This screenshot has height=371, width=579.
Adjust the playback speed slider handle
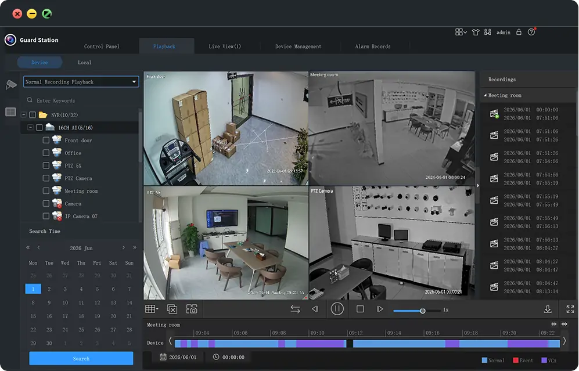[422, 311]
